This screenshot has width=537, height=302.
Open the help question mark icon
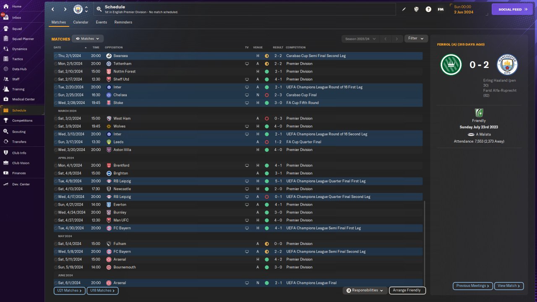click(x=428, y=9)
